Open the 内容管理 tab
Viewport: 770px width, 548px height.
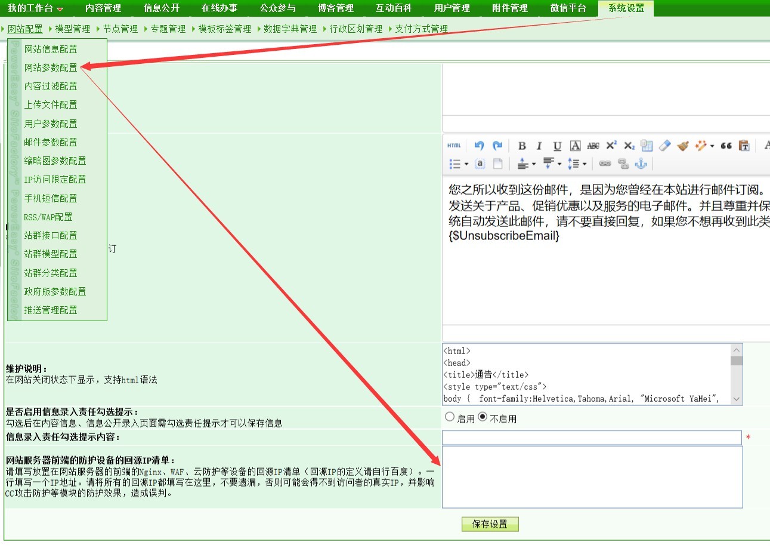pyautogui.click(x=103, y=8)
